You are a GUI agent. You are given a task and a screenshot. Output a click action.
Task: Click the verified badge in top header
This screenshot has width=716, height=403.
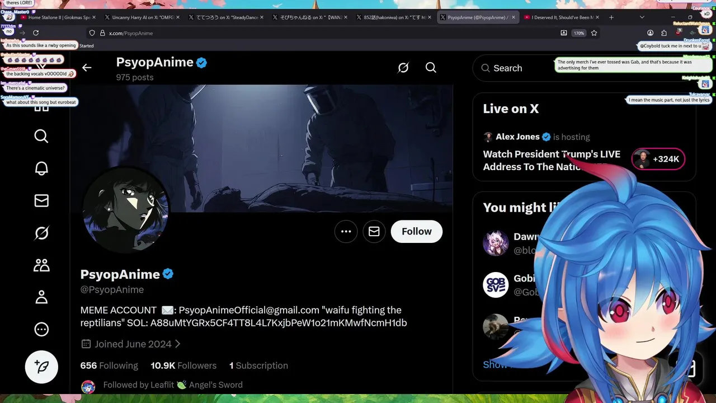click(202, 63)
